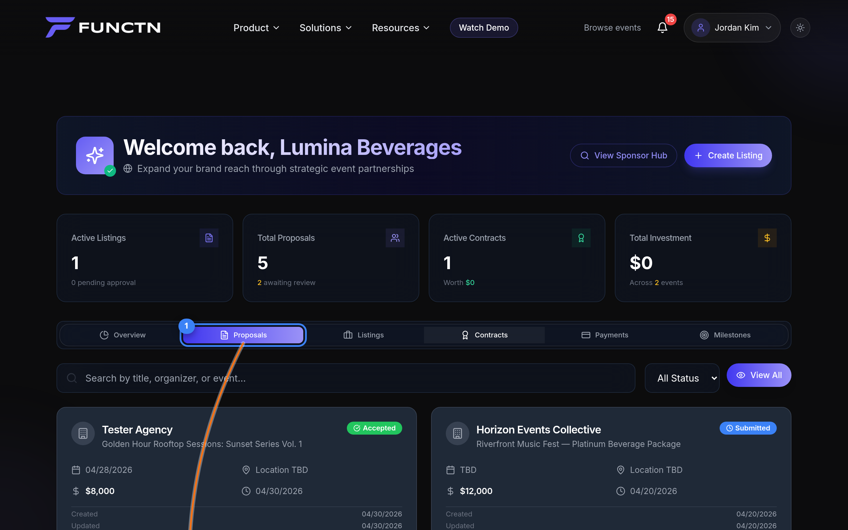
Task: Follow the Browse events link
Action: tap(612, 28)
